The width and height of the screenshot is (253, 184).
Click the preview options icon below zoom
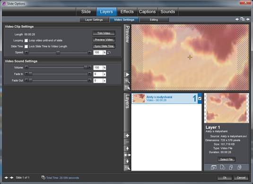coord(128,88)
